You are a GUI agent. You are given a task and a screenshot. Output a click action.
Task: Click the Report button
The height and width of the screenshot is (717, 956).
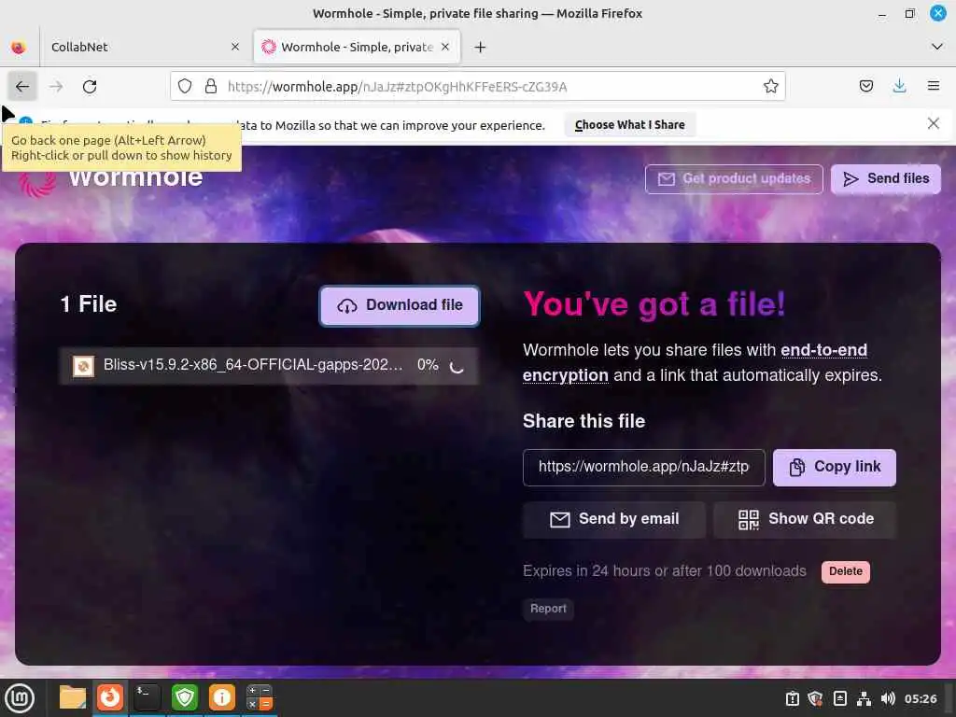click(548, 609)
